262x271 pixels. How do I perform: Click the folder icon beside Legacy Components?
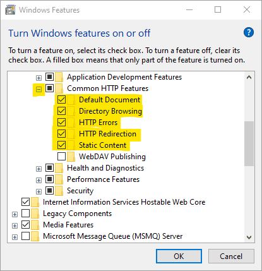tap(35, 214)
